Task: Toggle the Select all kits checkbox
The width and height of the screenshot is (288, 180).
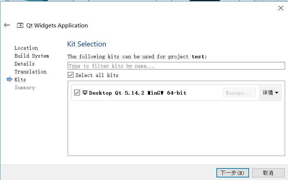Action: click(71, 75)
